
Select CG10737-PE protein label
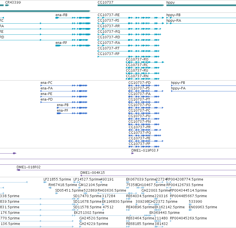click(139, 139)
